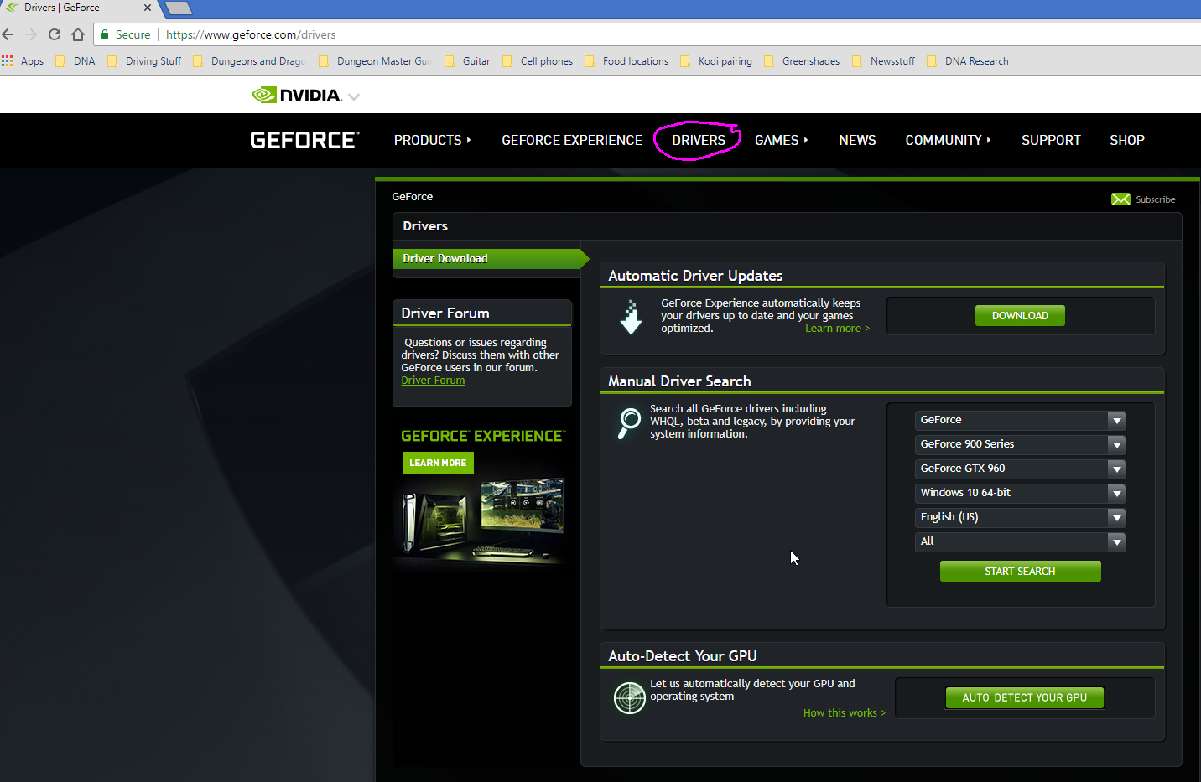Open the Greenshades bookmark folder
Viewport: 1201px width, 782px height.
pyautogui.click(x=802, y=61)
